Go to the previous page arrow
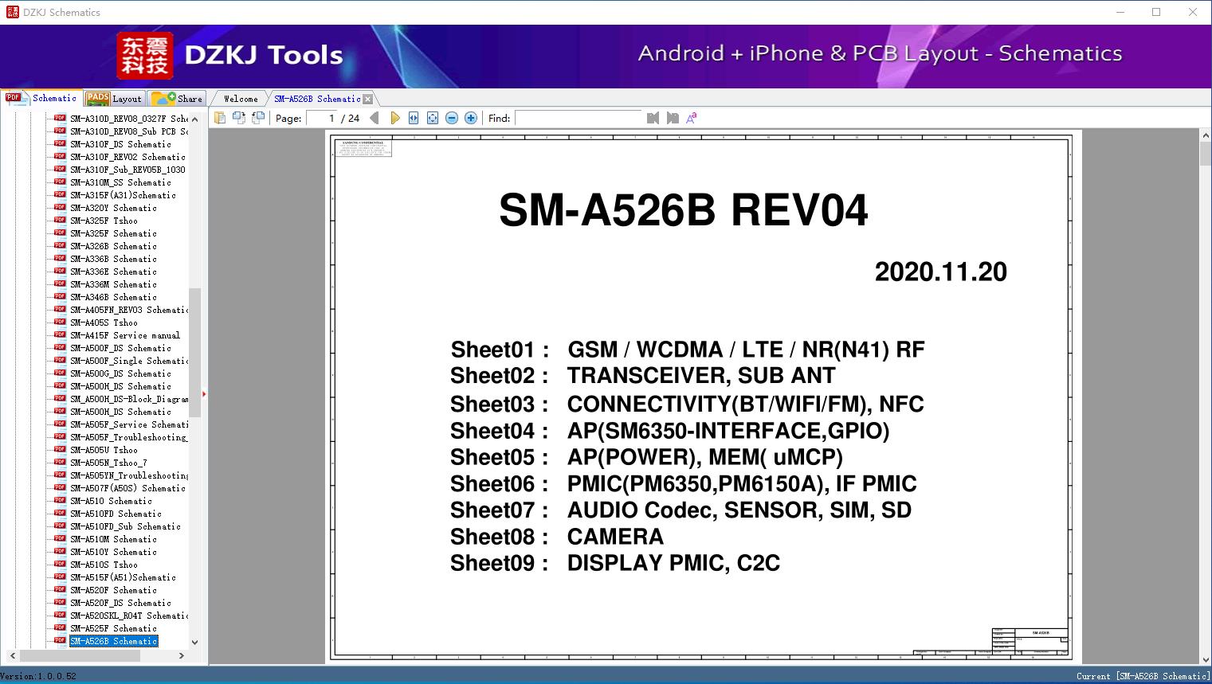 [x=375, y=118]
